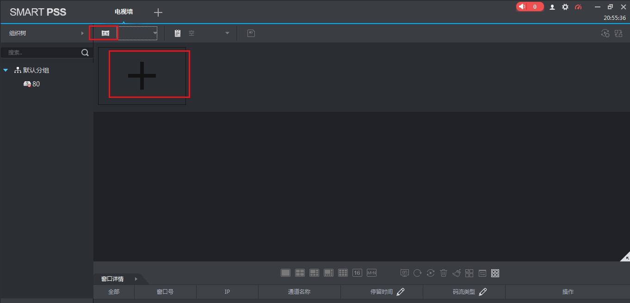The height and width of the screenshot is (303, 630).
Task: Add a new TV wall with the large plus
Action: pos(142,76)
